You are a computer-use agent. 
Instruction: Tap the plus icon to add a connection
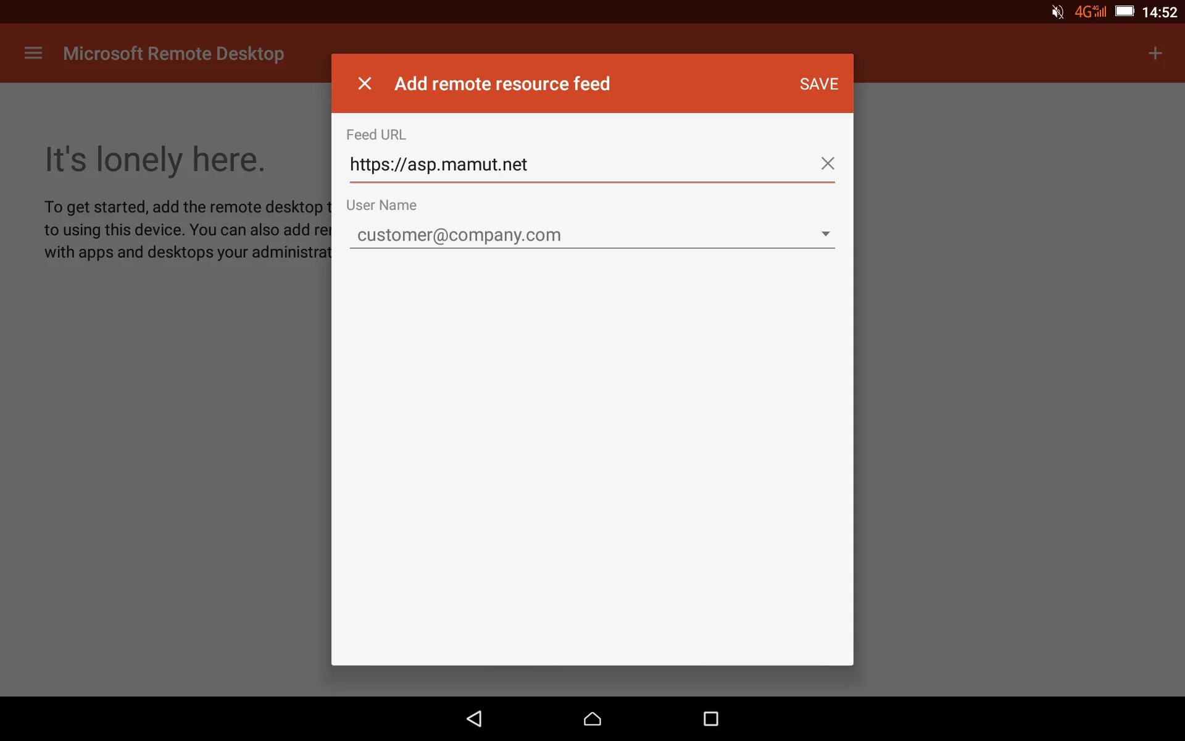point(1155,54)
